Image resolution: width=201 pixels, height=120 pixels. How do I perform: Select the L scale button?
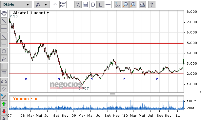[101, 5]
